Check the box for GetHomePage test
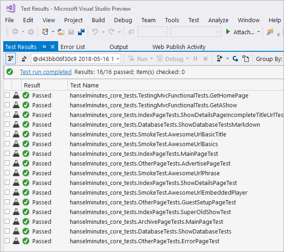The image size is (284, 252). click(7, 95)
